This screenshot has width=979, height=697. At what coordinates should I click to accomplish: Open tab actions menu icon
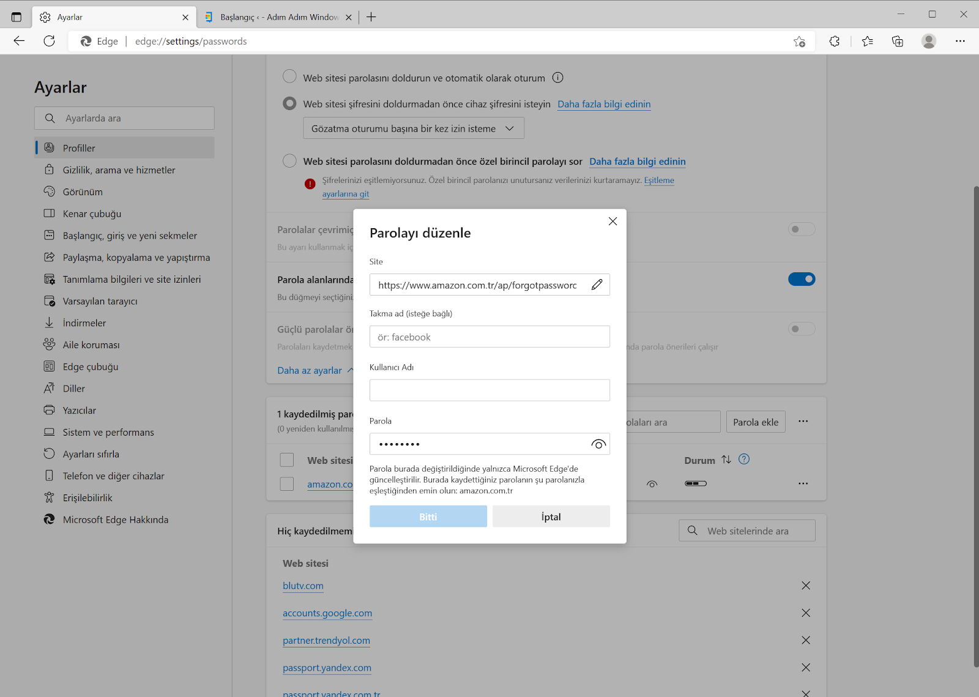coord(17,17)
